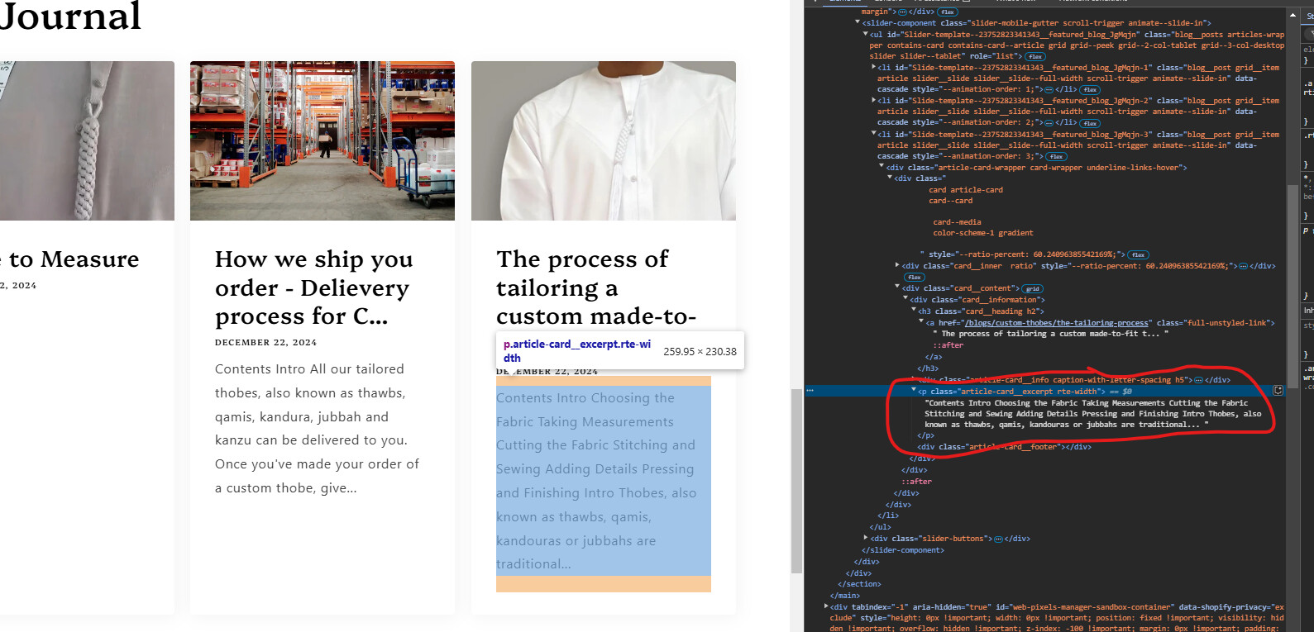Click 'Contents Intro All our tailored' excerpt
The height and width of the screenshot is (632, 1314).
point(318,429)
